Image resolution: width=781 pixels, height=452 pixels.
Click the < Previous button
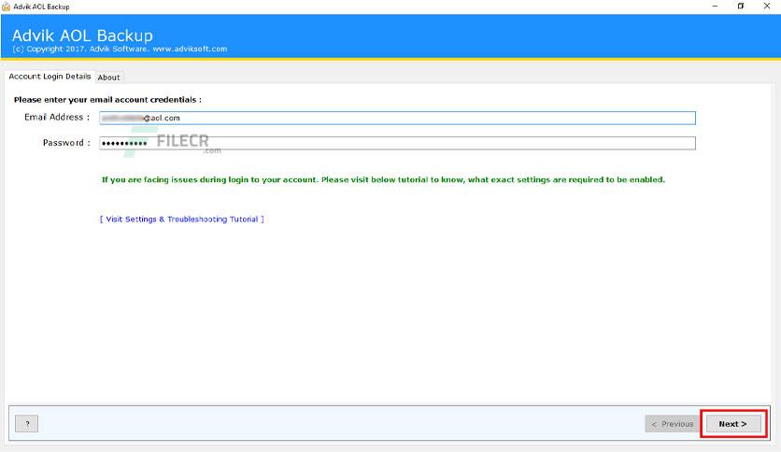coord(673,424)
